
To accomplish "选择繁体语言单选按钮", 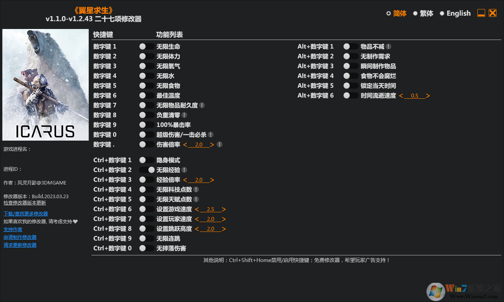I will click(415, 13).
